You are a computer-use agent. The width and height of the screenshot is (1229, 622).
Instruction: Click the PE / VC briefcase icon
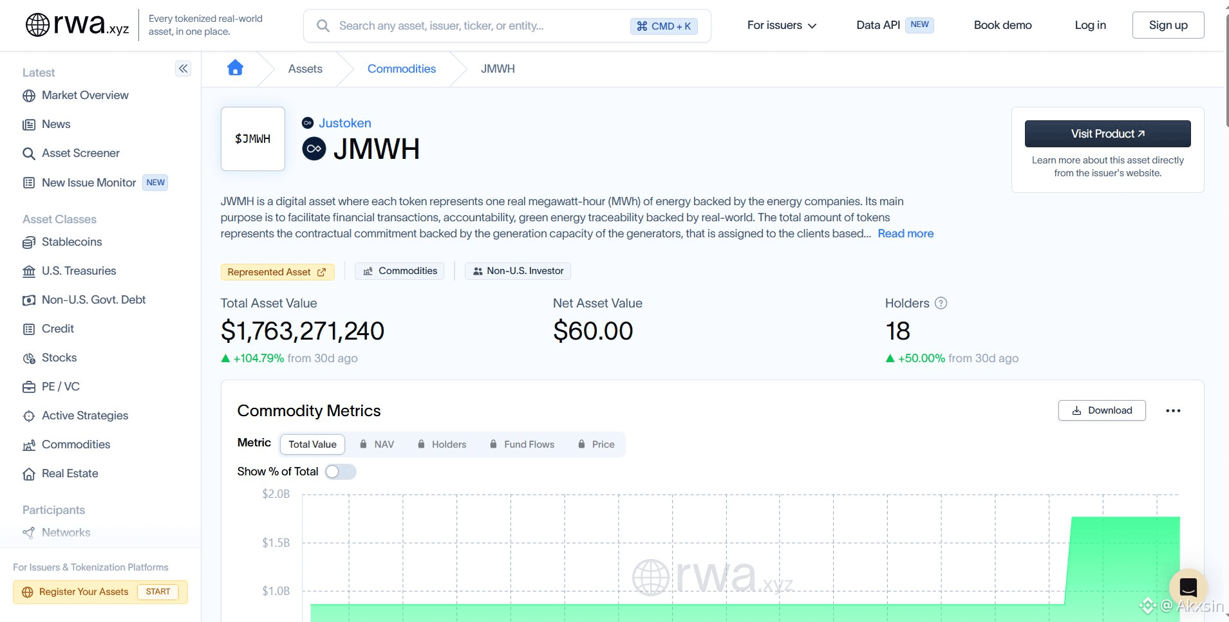(29, 387)
